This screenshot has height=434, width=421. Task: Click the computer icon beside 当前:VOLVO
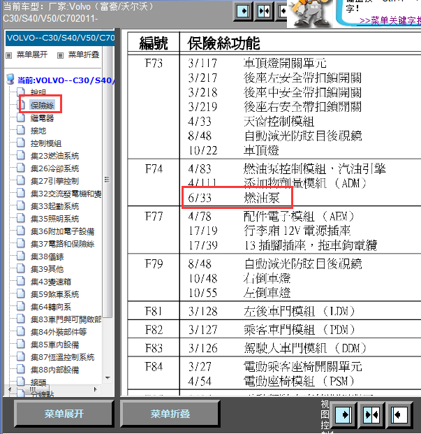coord(10,80)
